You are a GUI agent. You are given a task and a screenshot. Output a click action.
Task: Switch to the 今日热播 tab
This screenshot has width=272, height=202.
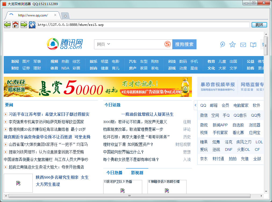(114, 173)
